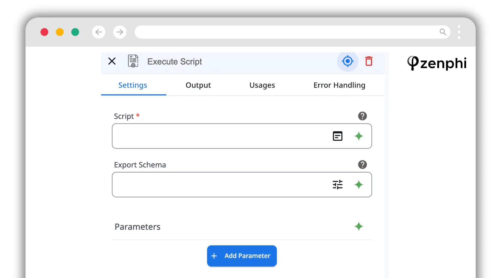Viewport: 495px width, 278px height.
Task: Switch to the Usages tab
Action: coord(262,85)
